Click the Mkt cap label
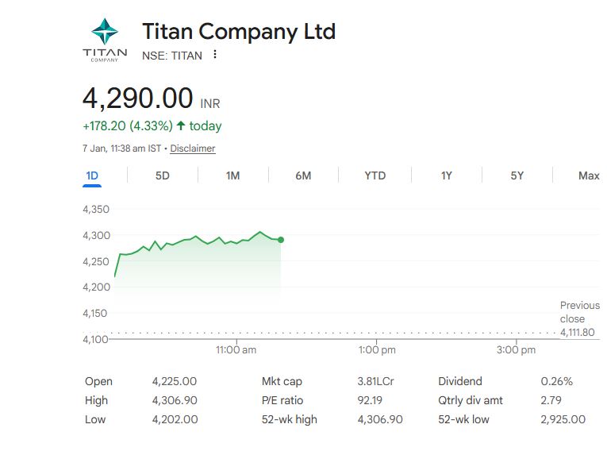The width and height of the screenshot is (607, 455). click(x=282, y=381)
